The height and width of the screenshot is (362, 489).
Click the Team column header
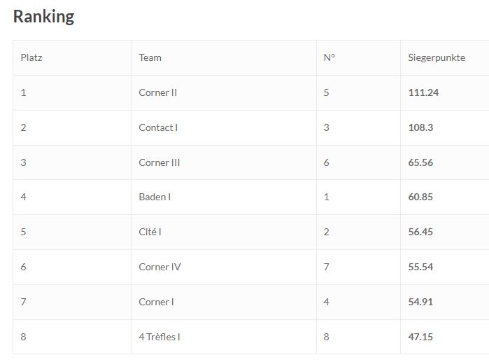tap(150, 57)
